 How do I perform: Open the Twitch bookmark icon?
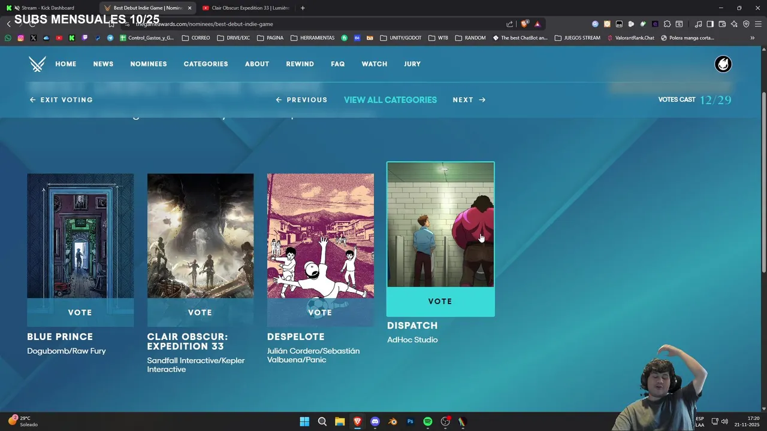click(x=84, y=38)
